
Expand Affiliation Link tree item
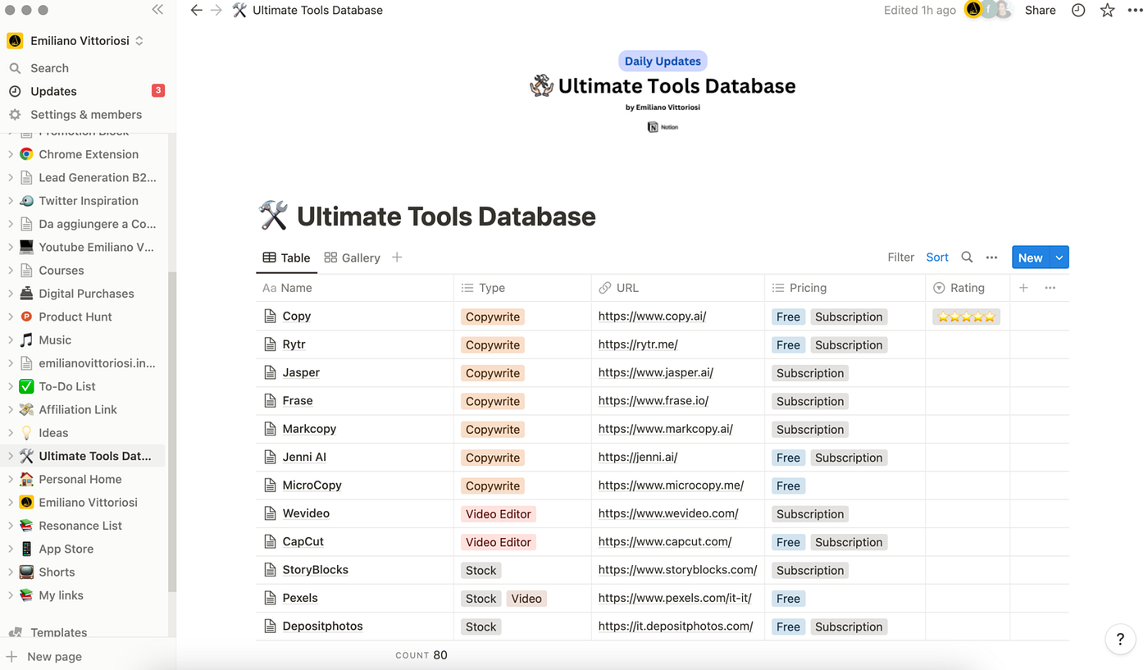pyautogui.click(x=11, y=410)
